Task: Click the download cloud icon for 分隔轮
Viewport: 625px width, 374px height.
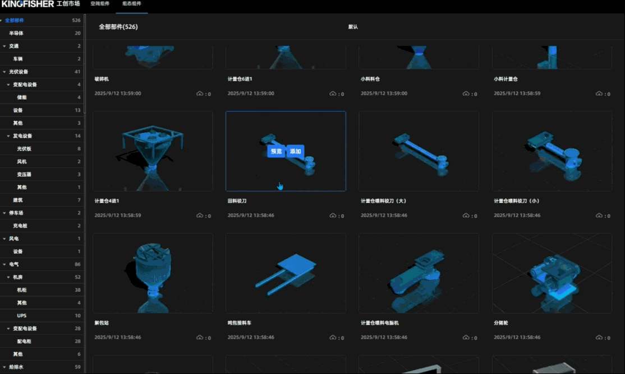Action: pyautogui.click(x=599, y=338)
